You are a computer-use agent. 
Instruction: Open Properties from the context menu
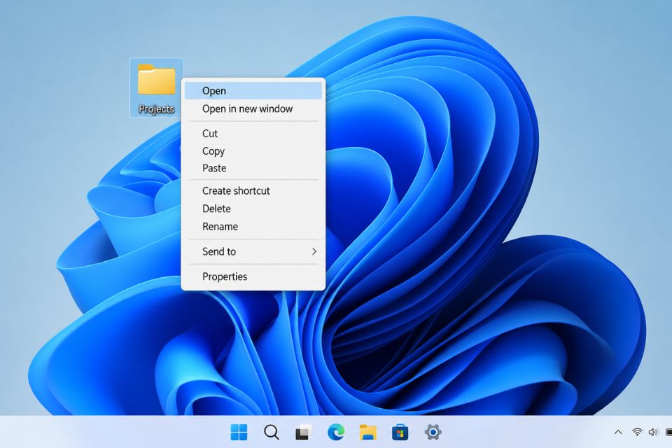tap(253, 276)
